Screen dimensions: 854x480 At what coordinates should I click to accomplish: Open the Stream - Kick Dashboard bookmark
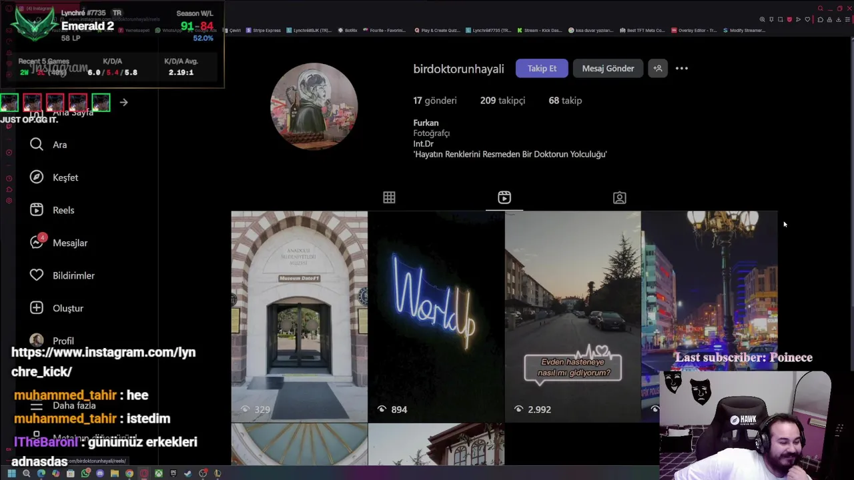(x=539, y=30)
